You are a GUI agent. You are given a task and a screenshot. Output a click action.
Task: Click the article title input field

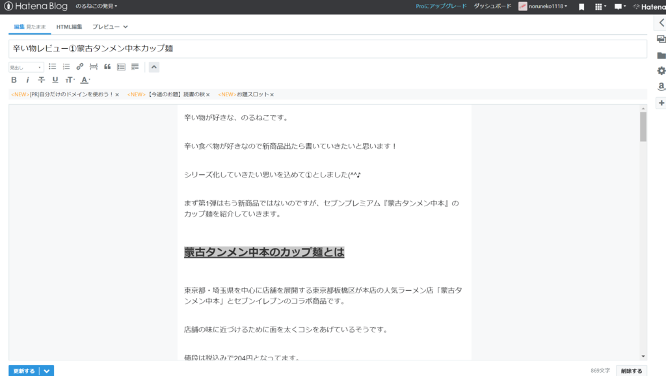tap(328, 48)
